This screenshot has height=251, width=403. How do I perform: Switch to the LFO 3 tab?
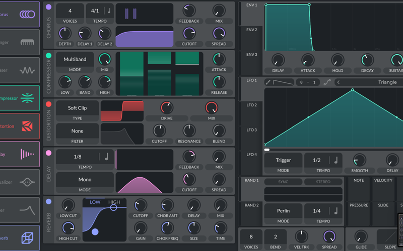pos(251,130)
